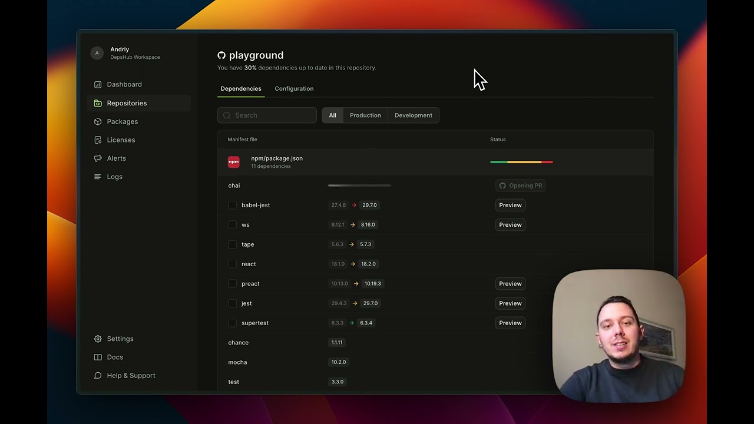
Task: Click the red npm logo icon
Action: click(x=234, y=162)
